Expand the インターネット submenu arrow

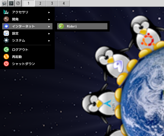(49, 27)
